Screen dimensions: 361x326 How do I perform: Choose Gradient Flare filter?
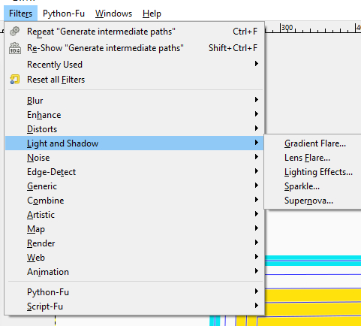coord(315,143)
